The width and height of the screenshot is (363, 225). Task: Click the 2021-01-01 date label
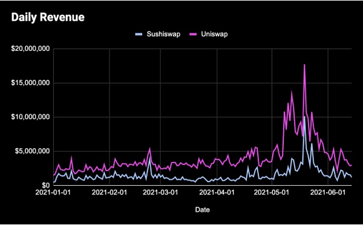(53, 192)
